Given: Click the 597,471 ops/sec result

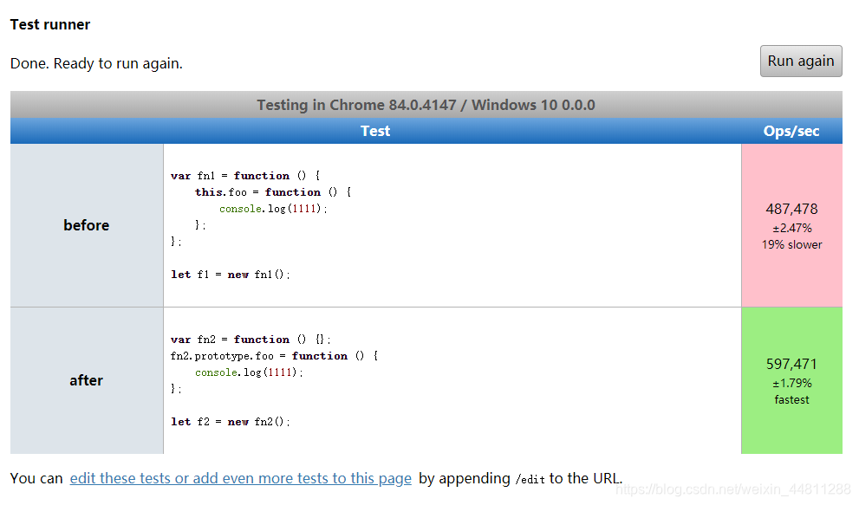Looking at the screenshot, I should pyautogui.click(x=791, y=364).
